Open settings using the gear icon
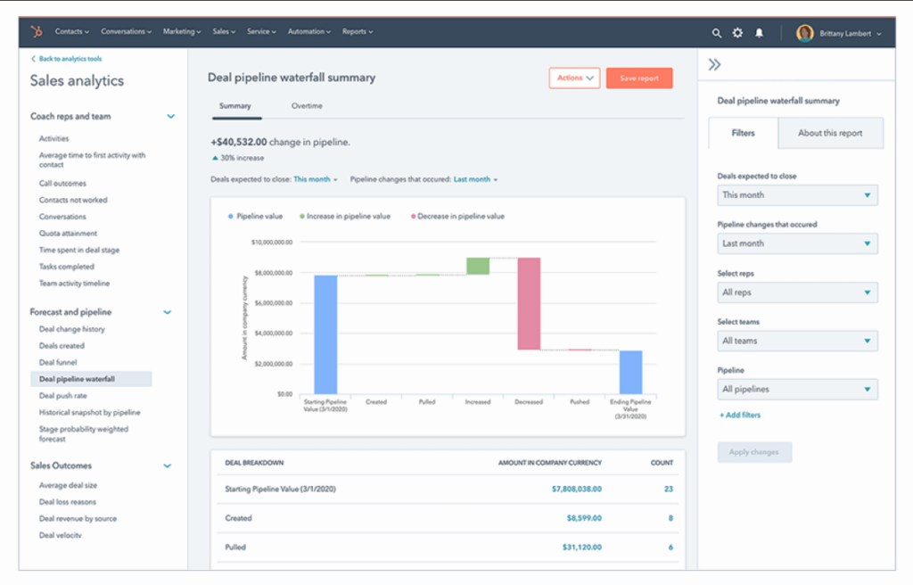 pyautogui.click(x=737, y=32)
